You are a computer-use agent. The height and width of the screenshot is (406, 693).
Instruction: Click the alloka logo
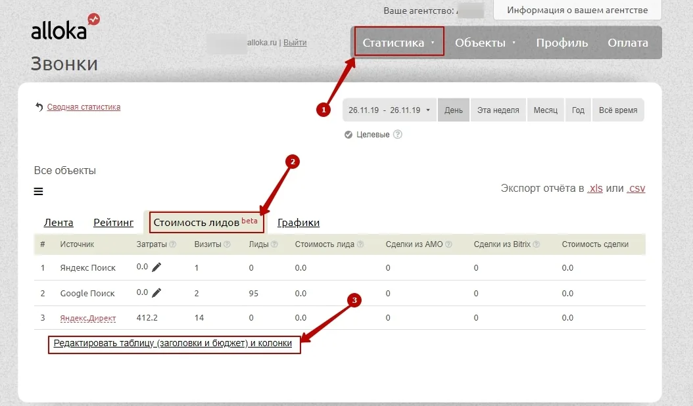65,27
